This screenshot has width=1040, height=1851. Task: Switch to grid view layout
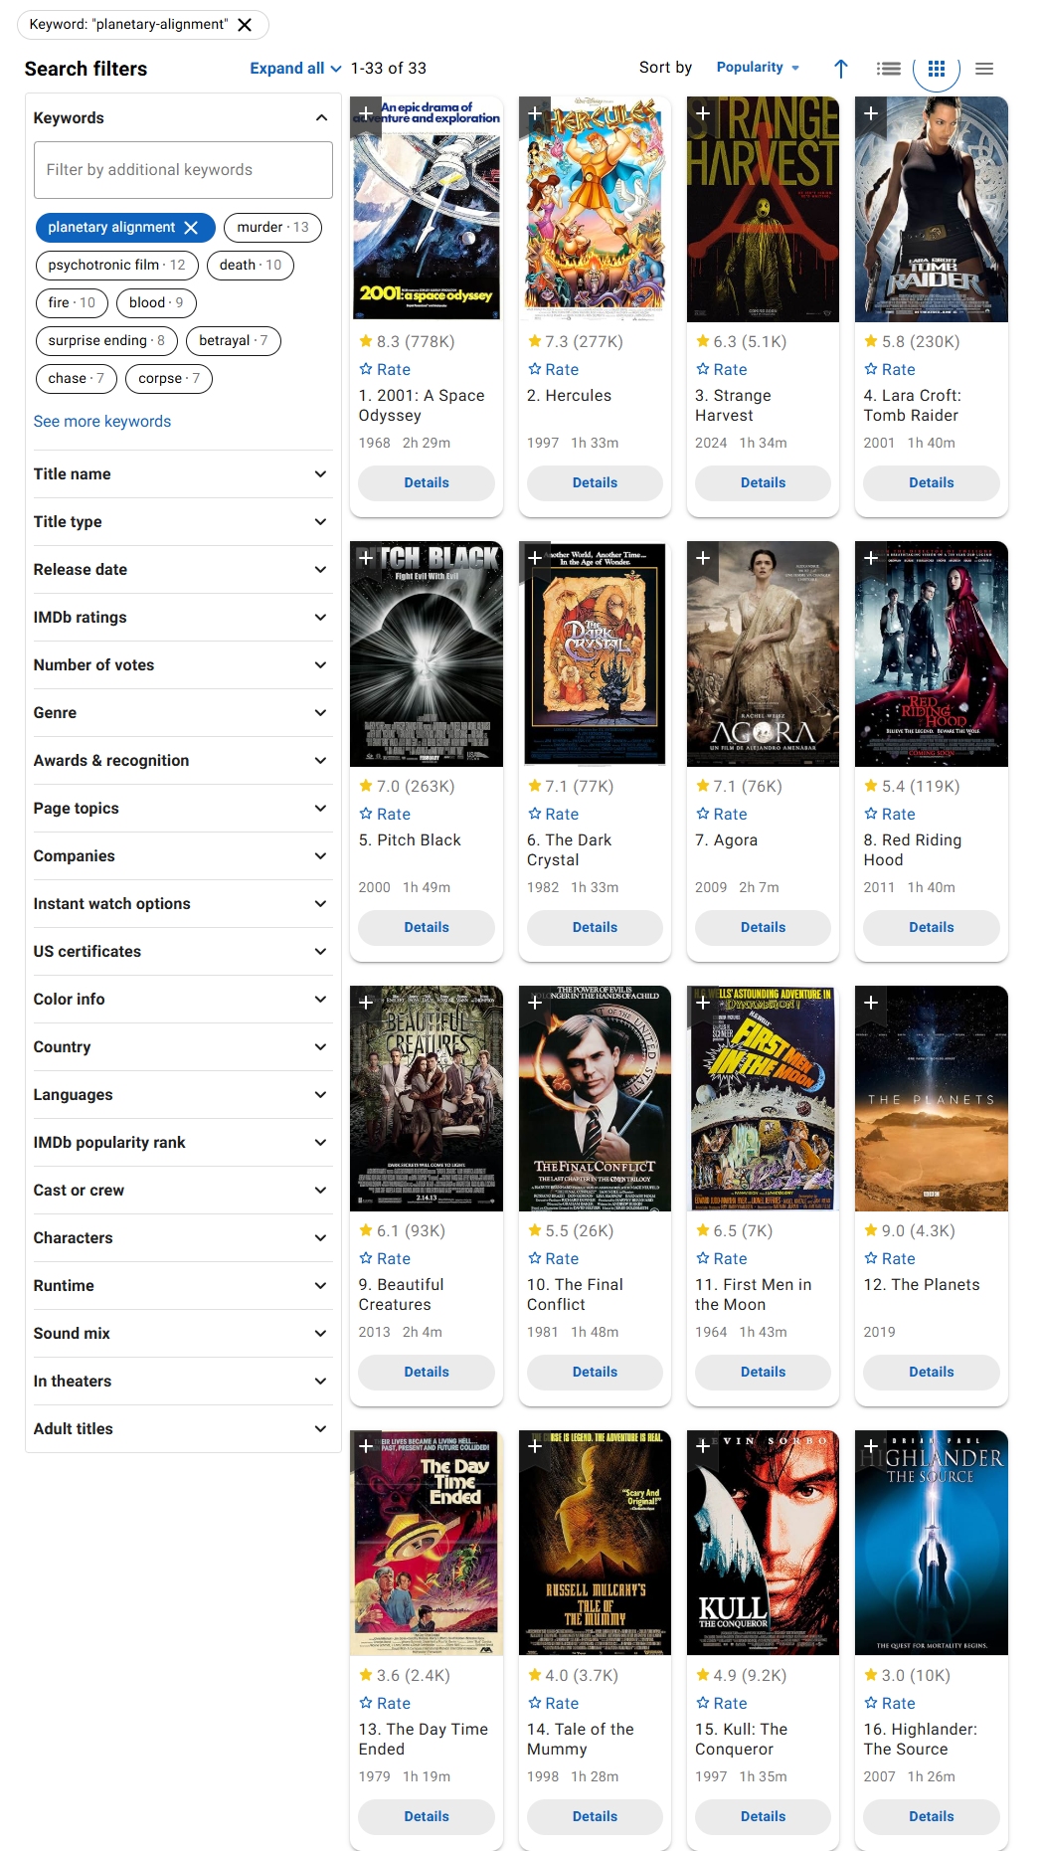click(936, 69)
